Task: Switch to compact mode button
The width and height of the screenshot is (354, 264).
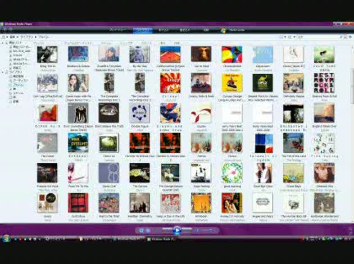Action: pyautogui.click(x=351, y=232)
